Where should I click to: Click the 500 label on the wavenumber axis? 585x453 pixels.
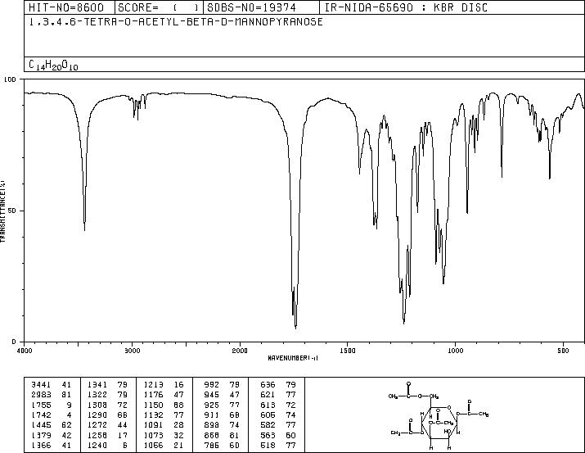(563, 351)
